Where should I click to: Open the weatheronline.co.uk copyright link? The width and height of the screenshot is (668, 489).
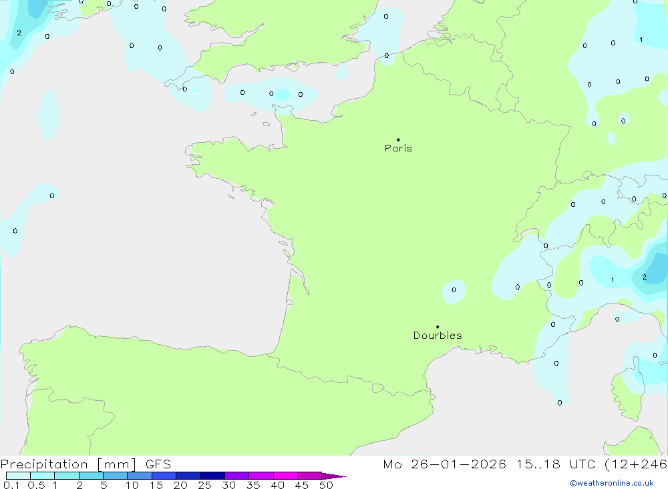tap(611, 483)
